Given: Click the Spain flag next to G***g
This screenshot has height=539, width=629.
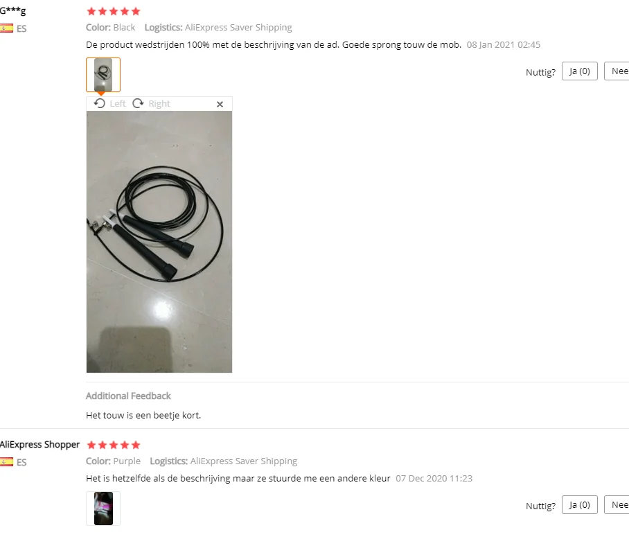Looking at the screenshot, I should (x=6, y=28).
